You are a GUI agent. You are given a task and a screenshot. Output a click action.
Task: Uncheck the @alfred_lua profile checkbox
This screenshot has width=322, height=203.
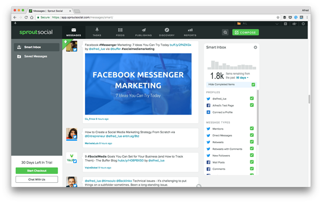(x=252, y=99)
